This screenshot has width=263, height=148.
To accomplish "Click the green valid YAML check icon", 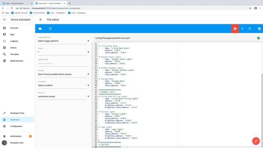I will tap(258, 38).
